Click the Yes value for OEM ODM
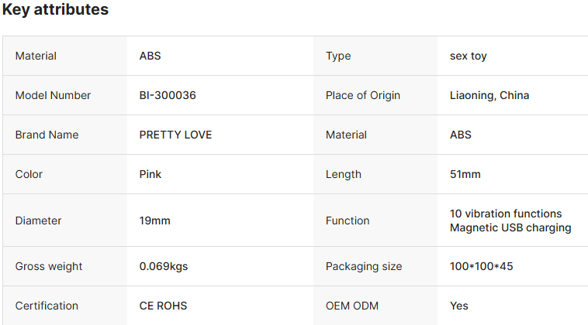 [459, 306]
